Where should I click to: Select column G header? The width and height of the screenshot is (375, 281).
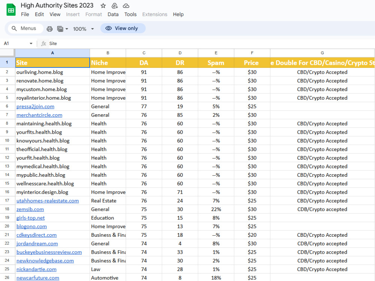(322, 53)
